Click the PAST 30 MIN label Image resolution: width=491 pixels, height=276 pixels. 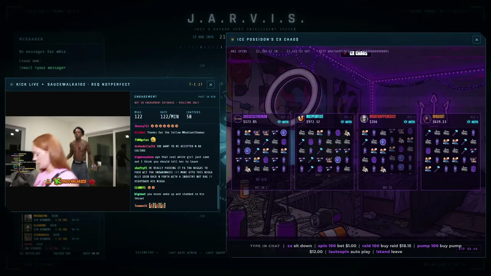tap(207, 97)
